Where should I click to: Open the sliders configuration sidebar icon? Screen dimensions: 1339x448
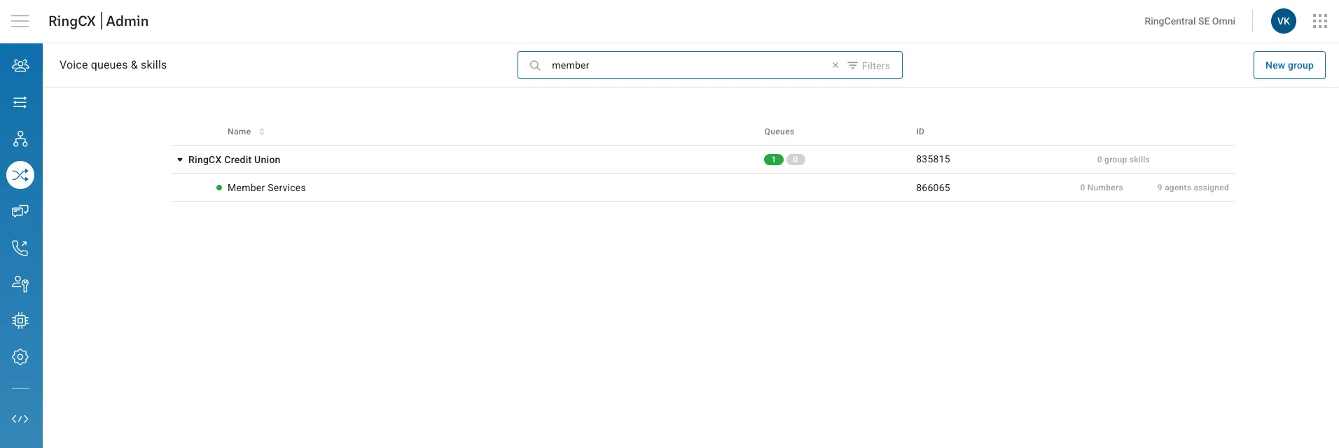tap(20, 102)
